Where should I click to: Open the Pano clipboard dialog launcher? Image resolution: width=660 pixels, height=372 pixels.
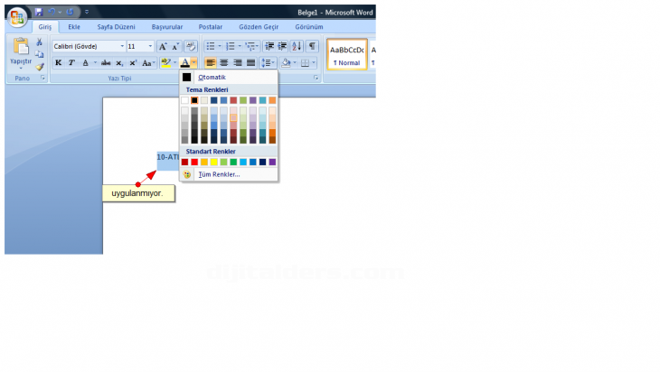click(x=42, y=78)
